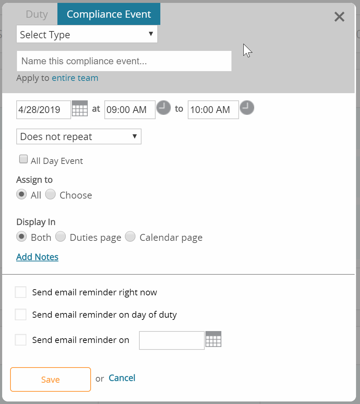The height and width of the screenshot is (404, 360).
Task: Open the Select Type dropdown
Action: click(87, 34)
